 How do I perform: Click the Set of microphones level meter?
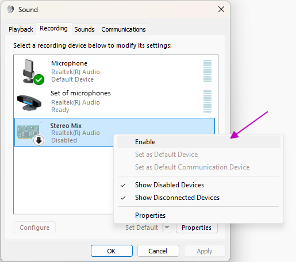pos(207,101)
